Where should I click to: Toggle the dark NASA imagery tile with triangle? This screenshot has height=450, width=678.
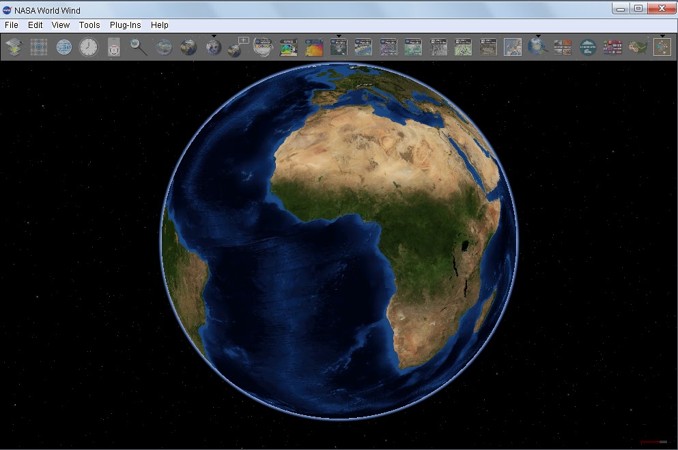point(339,47)
